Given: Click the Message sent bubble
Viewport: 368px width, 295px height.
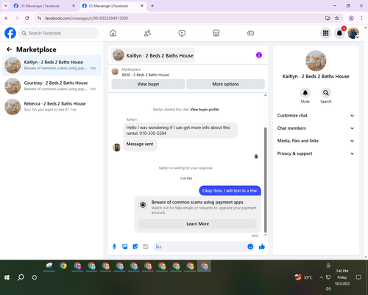Looking at the screenshot, I should (140, 145).
